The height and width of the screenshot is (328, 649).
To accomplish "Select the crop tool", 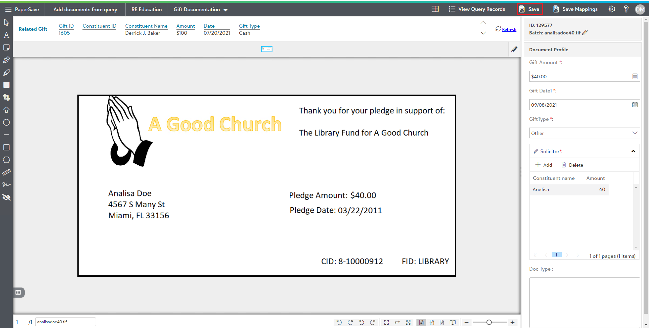I will pyautogui.click(x=6, y=98).
